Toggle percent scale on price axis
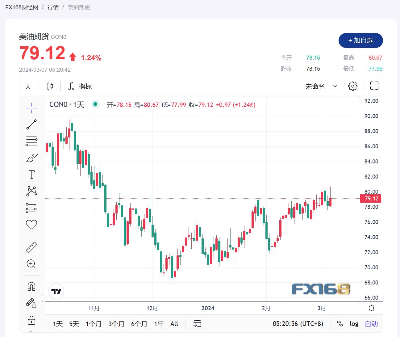Image resolution: width=400 pixels, height=337 pixels. pos(340,324)
